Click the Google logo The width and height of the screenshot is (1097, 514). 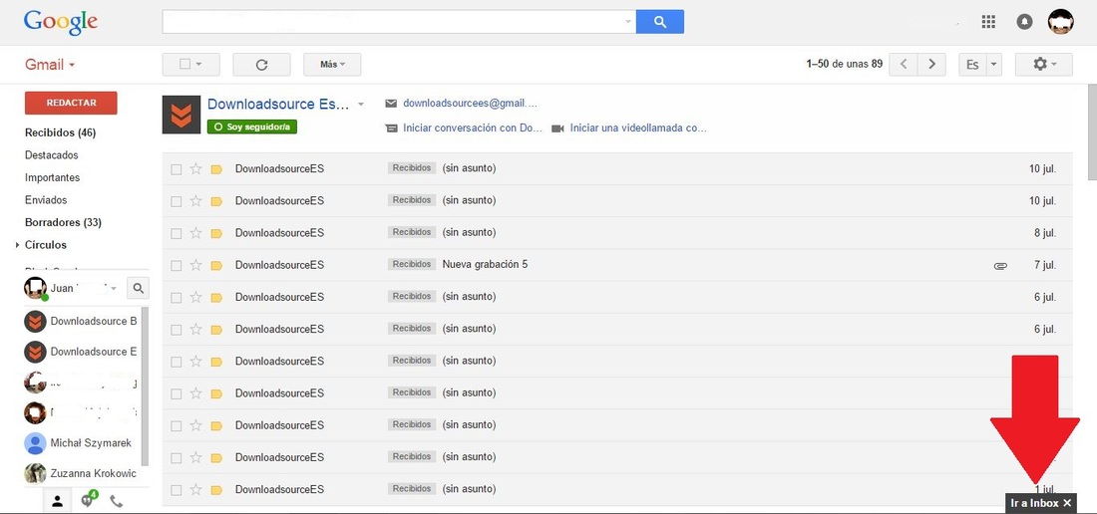(60, 22)
